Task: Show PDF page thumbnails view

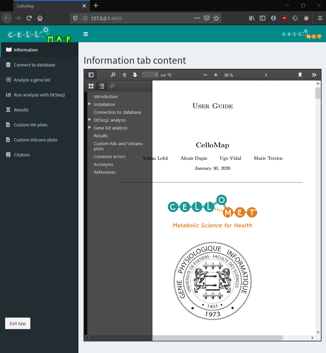Action: point(91,86)
